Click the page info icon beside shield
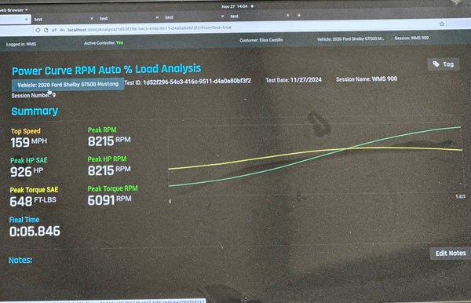The height and width of the screenshot is (303, 471). pyautogui.click(x=46, y=30)
